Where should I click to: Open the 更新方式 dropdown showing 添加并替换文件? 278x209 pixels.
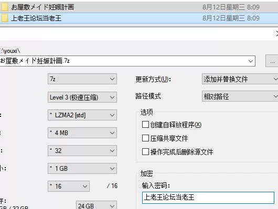(x=240, y=79)
